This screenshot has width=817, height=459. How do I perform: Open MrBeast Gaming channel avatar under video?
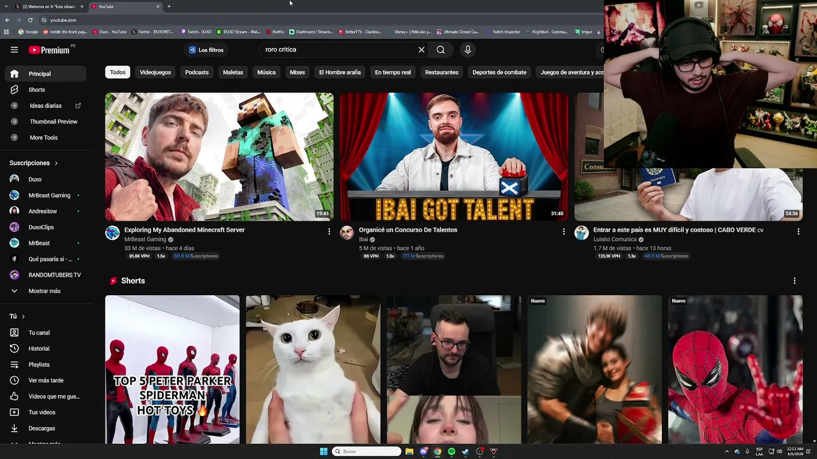(x=112, y=233)
